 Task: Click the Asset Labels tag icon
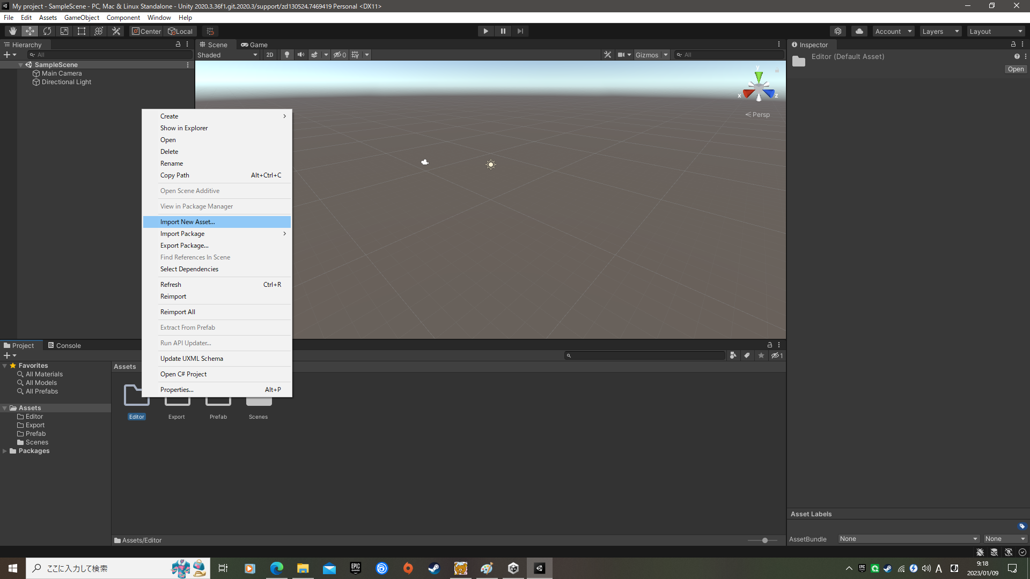(1021, 526)
